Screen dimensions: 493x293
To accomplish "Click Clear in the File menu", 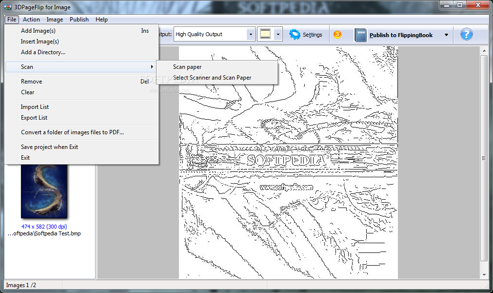I will coord(82,92).
